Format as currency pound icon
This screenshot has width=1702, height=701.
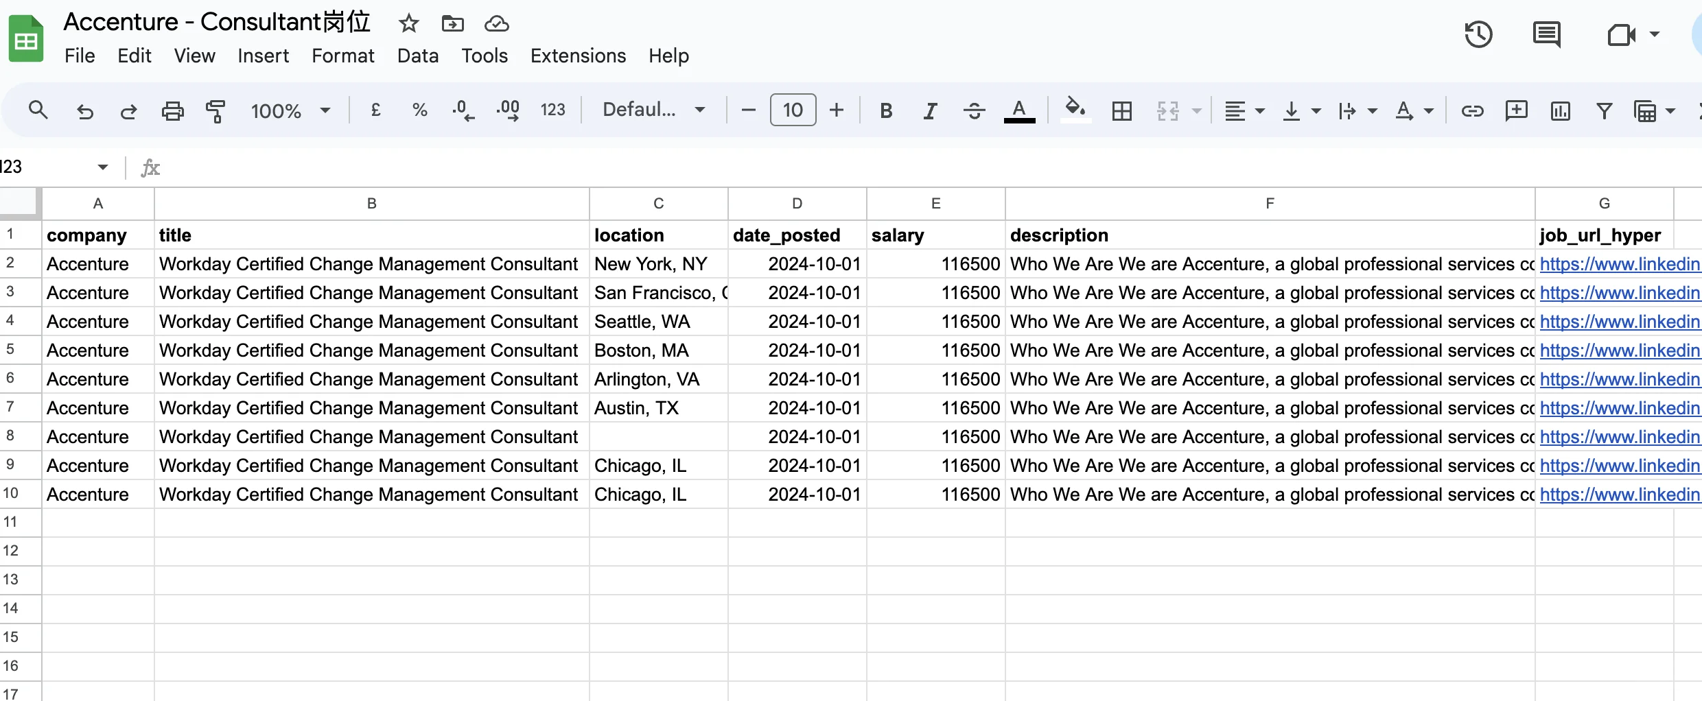(375, 110)
